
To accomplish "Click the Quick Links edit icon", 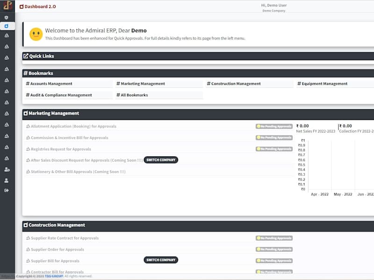I will pyautogui.click(x=26, y=56).
